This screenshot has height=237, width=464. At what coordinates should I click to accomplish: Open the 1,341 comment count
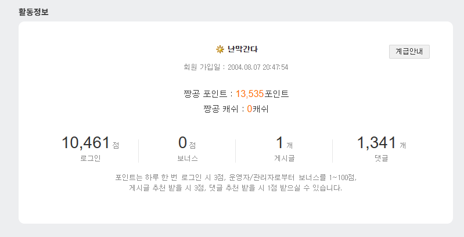(376, 142)
